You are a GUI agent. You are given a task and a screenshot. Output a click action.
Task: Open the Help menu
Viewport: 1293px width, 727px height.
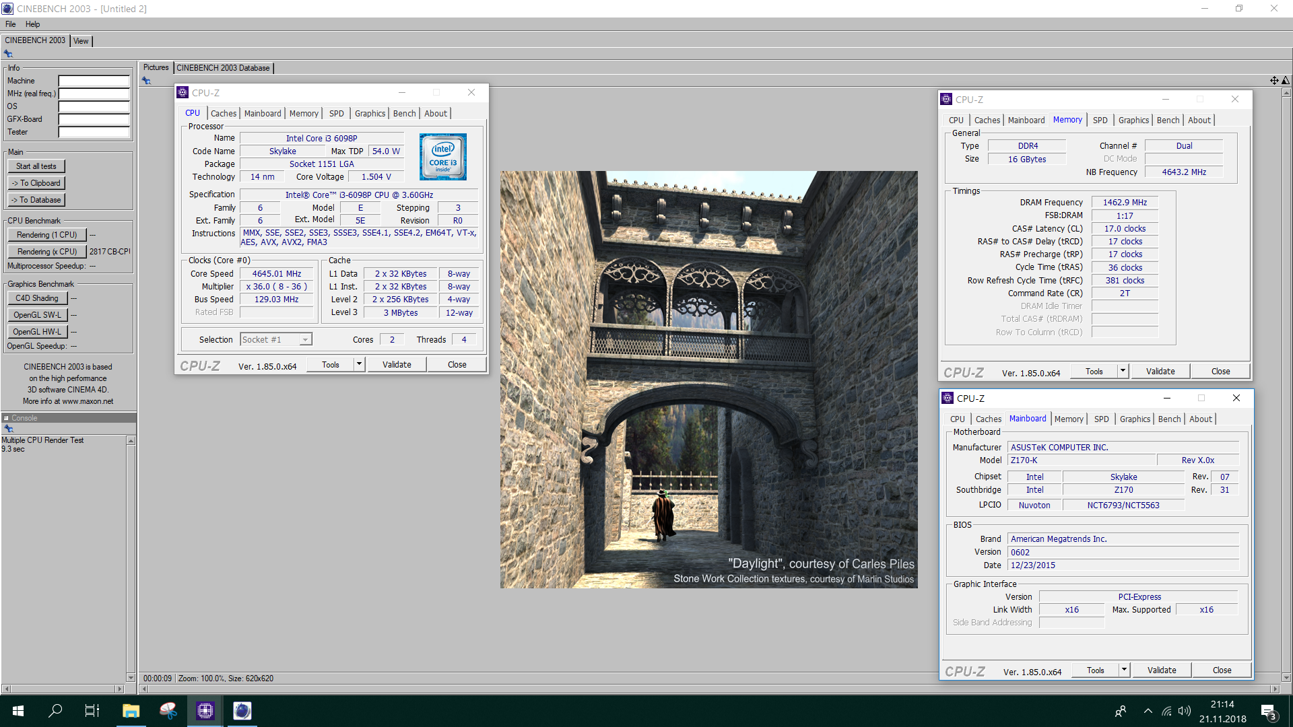[x=32, y=24]
